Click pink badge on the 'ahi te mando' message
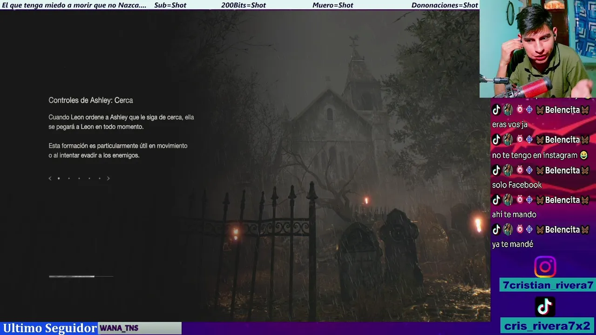This screenshot has width=596, height=335. 520,200
